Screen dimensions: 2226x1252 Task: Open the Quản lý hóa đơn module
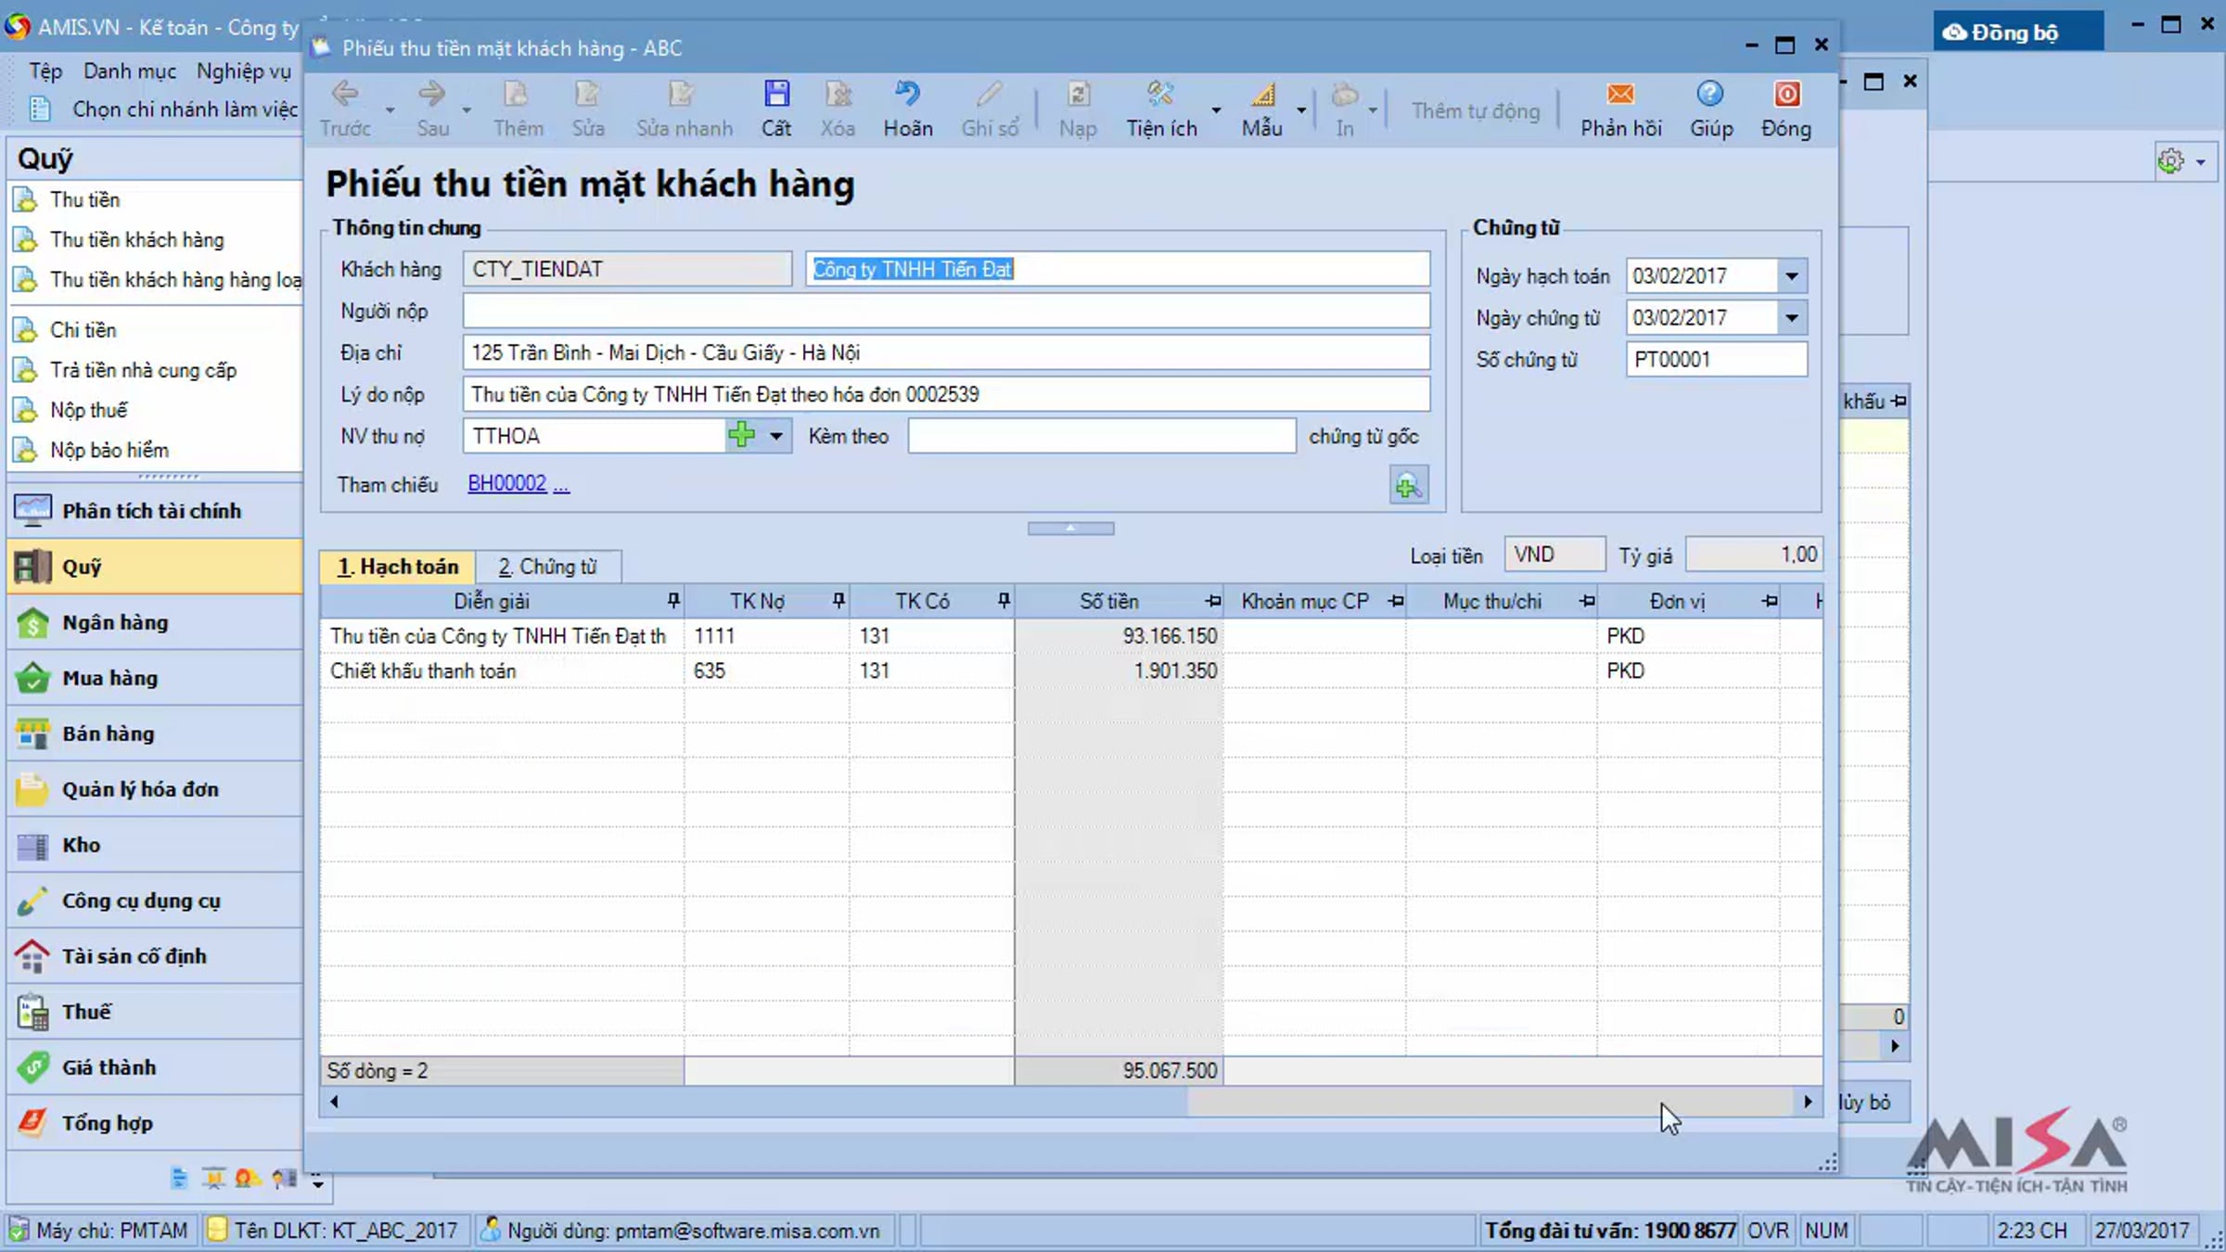[x=155, y=789]
